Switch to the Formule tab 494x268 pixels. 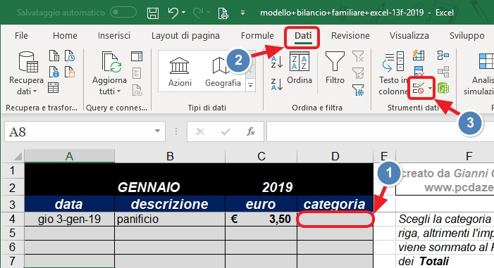(257, 36)
